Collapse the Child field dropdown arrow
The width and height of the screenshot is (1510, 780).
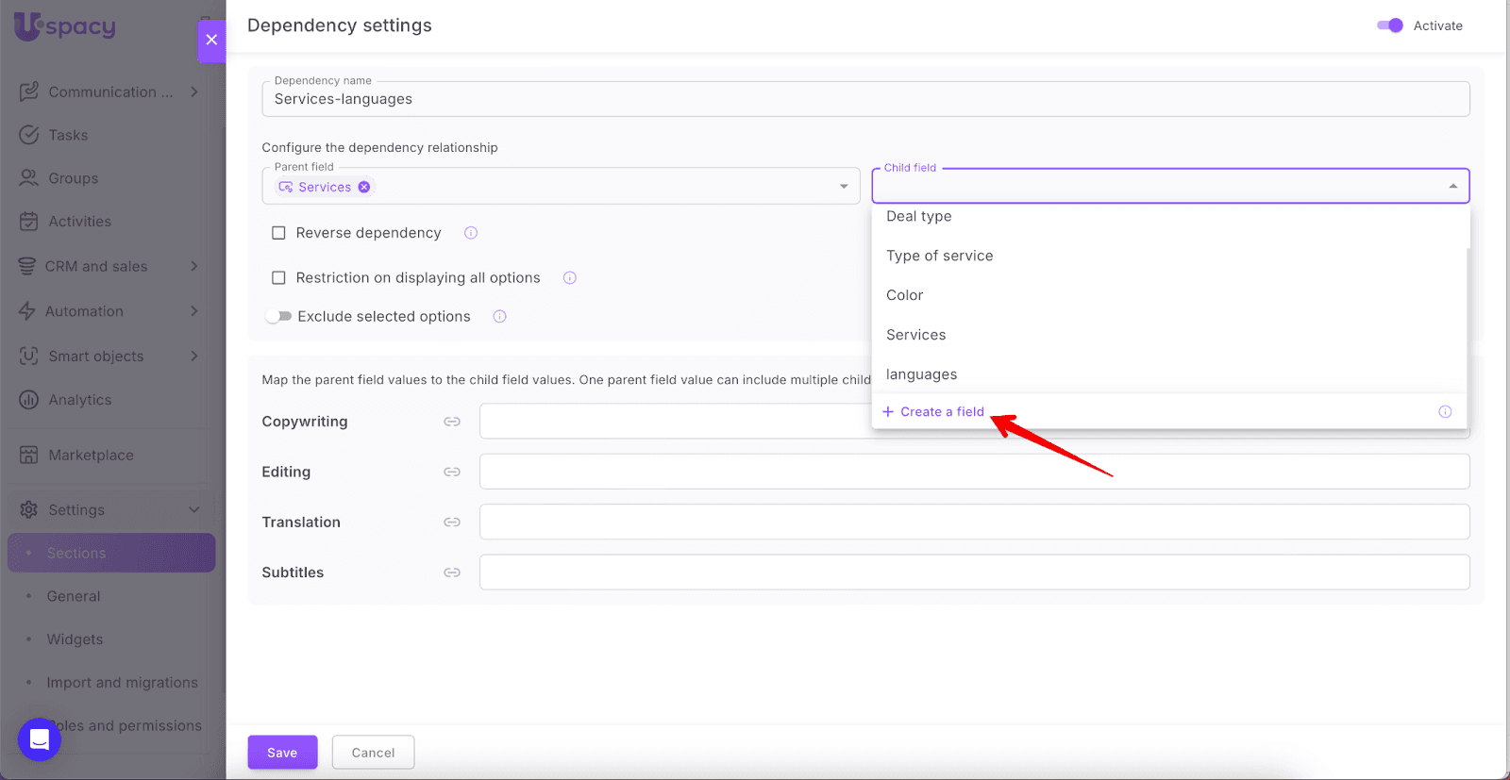pos(1452,187)
